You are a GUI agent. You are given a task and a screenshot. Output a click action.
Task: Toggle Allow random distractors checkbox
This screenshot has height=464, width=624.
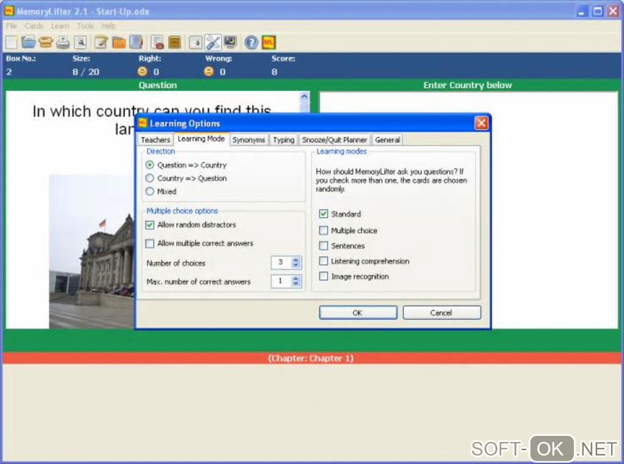[150, 225]
